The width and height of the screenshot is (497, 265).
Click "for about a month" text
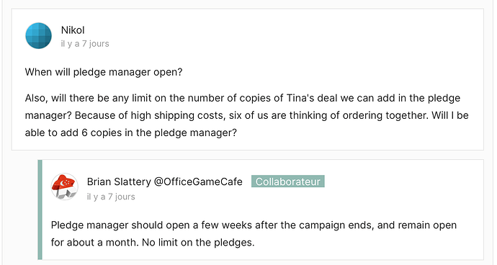pyautogui.click(x=95, y=243)
